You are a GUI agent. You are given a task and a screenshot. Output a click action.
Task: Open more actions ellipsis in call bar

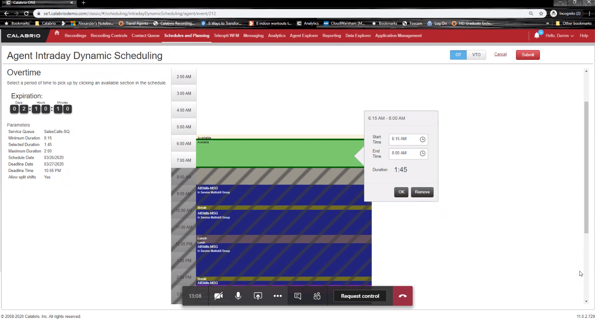point(278,296)
